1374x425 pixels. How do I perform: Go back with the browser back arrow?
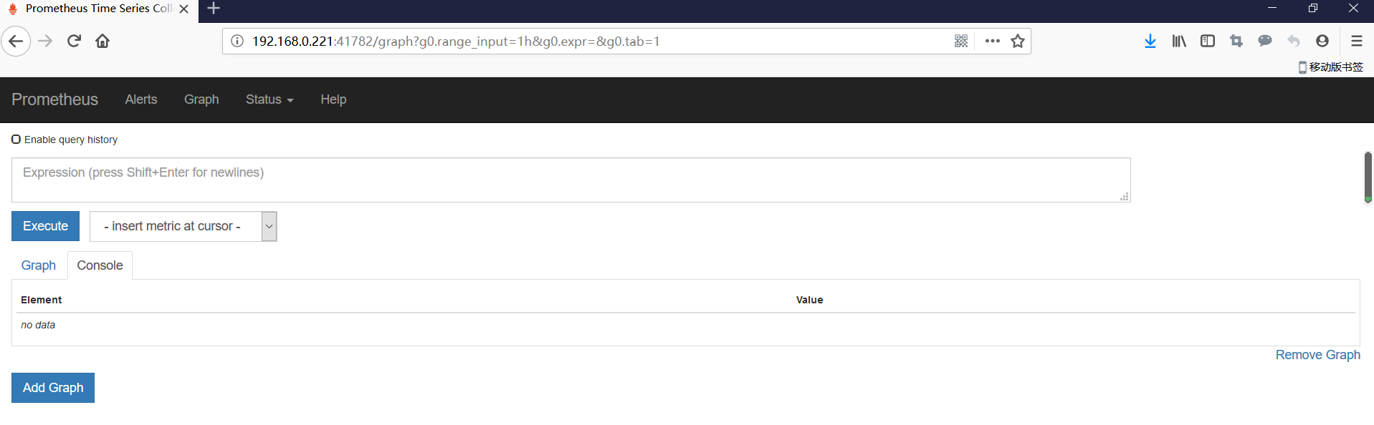click(16, 41)
